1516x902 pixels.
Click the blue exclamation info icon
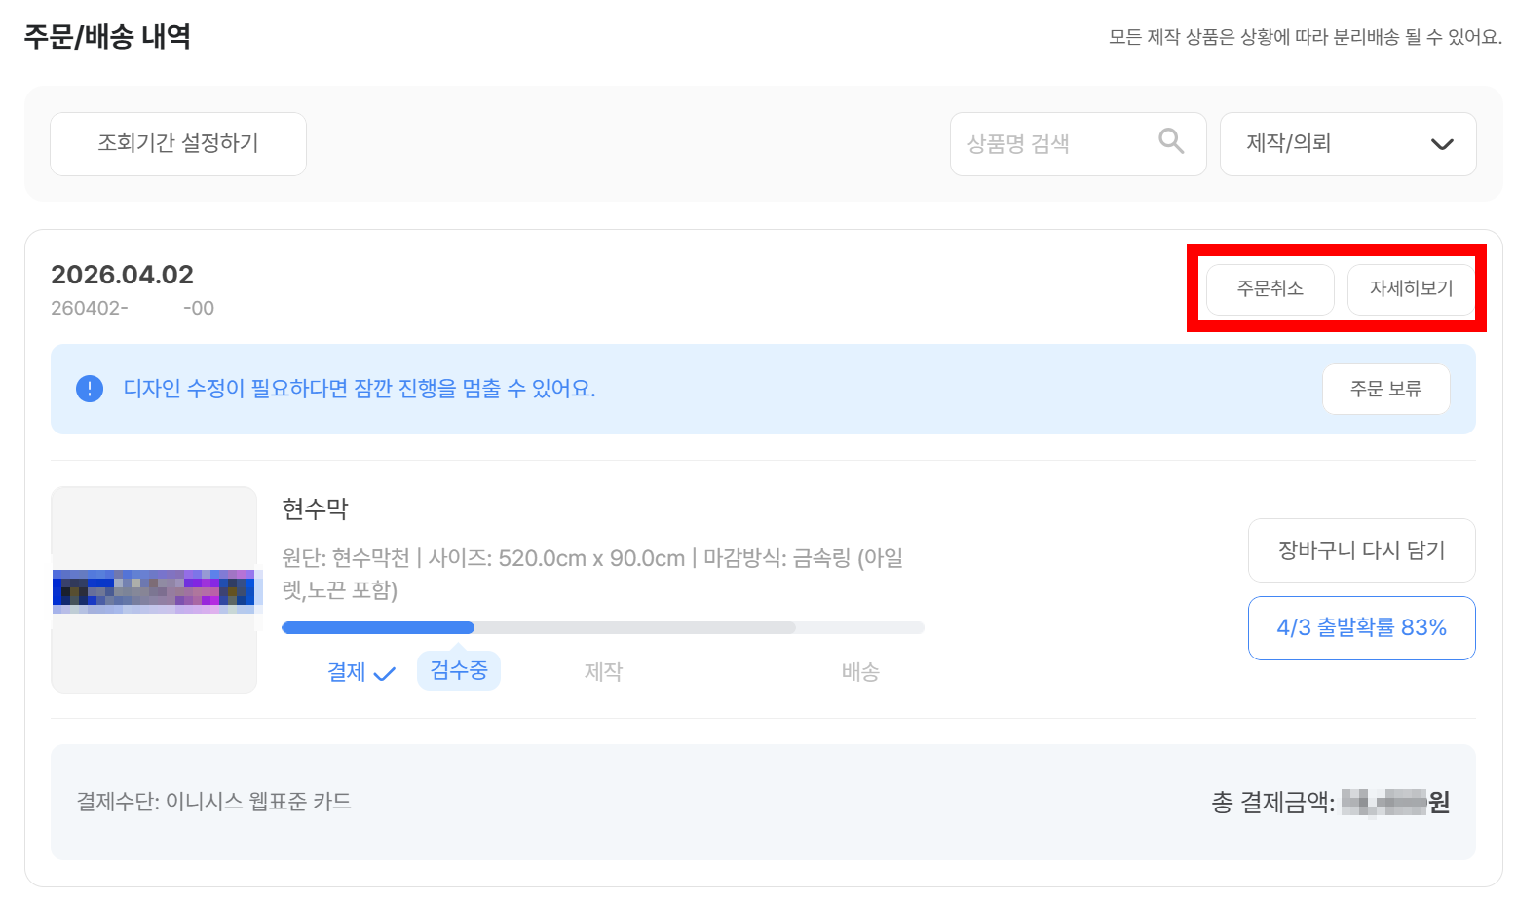click(90, 389)
